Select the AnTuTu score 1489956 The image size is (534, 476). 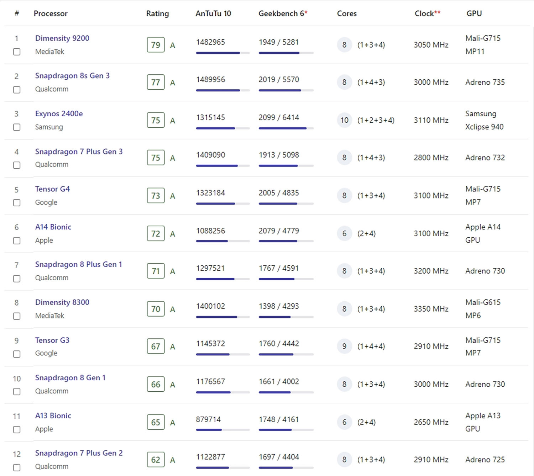[210, 80]
